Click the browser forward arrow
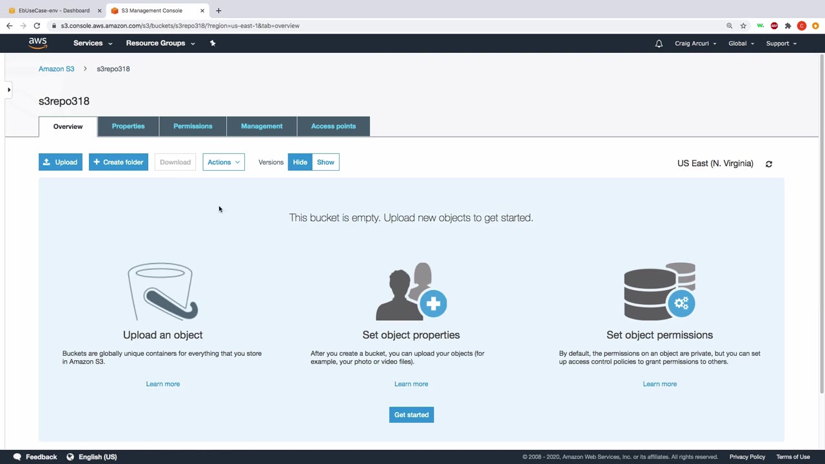The width and height of the screenshot is (825, 464). click(23, 26)
